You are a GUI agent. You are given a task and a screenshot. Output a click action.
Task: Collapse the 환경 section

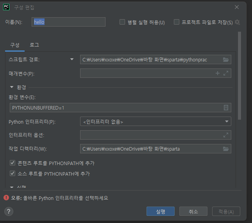coord(12,87)
